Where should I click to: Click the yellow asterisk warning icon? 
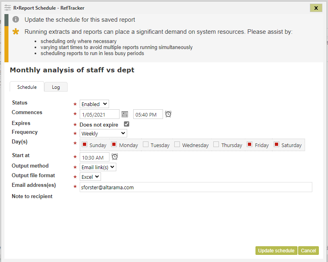[x=16, y=32]
